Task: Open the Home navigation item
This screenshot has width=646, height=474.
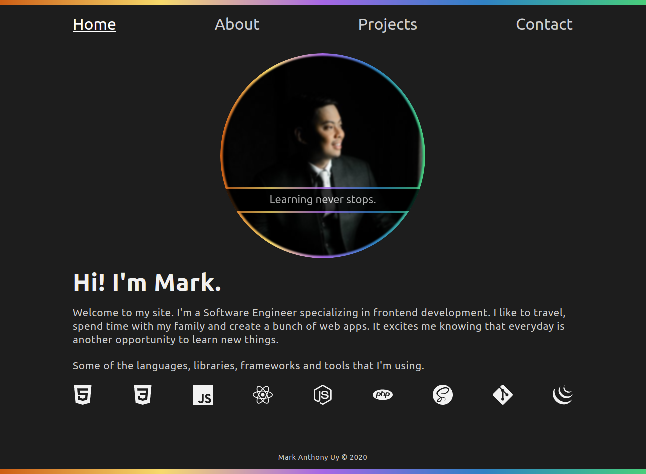Action: pos(94,24)
